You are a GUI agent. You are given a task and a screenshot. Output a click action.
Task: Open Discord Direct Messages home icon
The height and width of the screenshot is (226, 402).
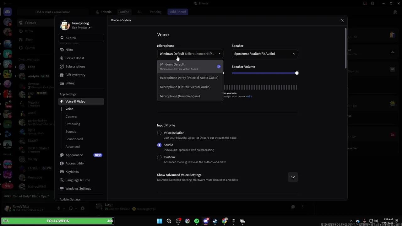[x=8, y=12]
